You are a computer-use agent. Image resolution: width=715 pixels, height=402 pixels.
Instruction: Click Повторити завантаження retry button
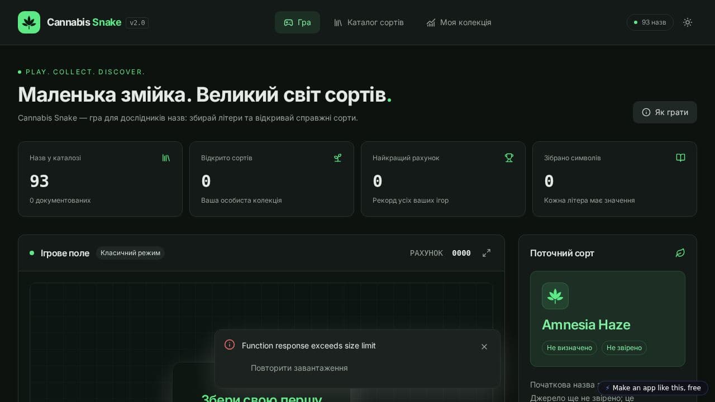(299, 368)
